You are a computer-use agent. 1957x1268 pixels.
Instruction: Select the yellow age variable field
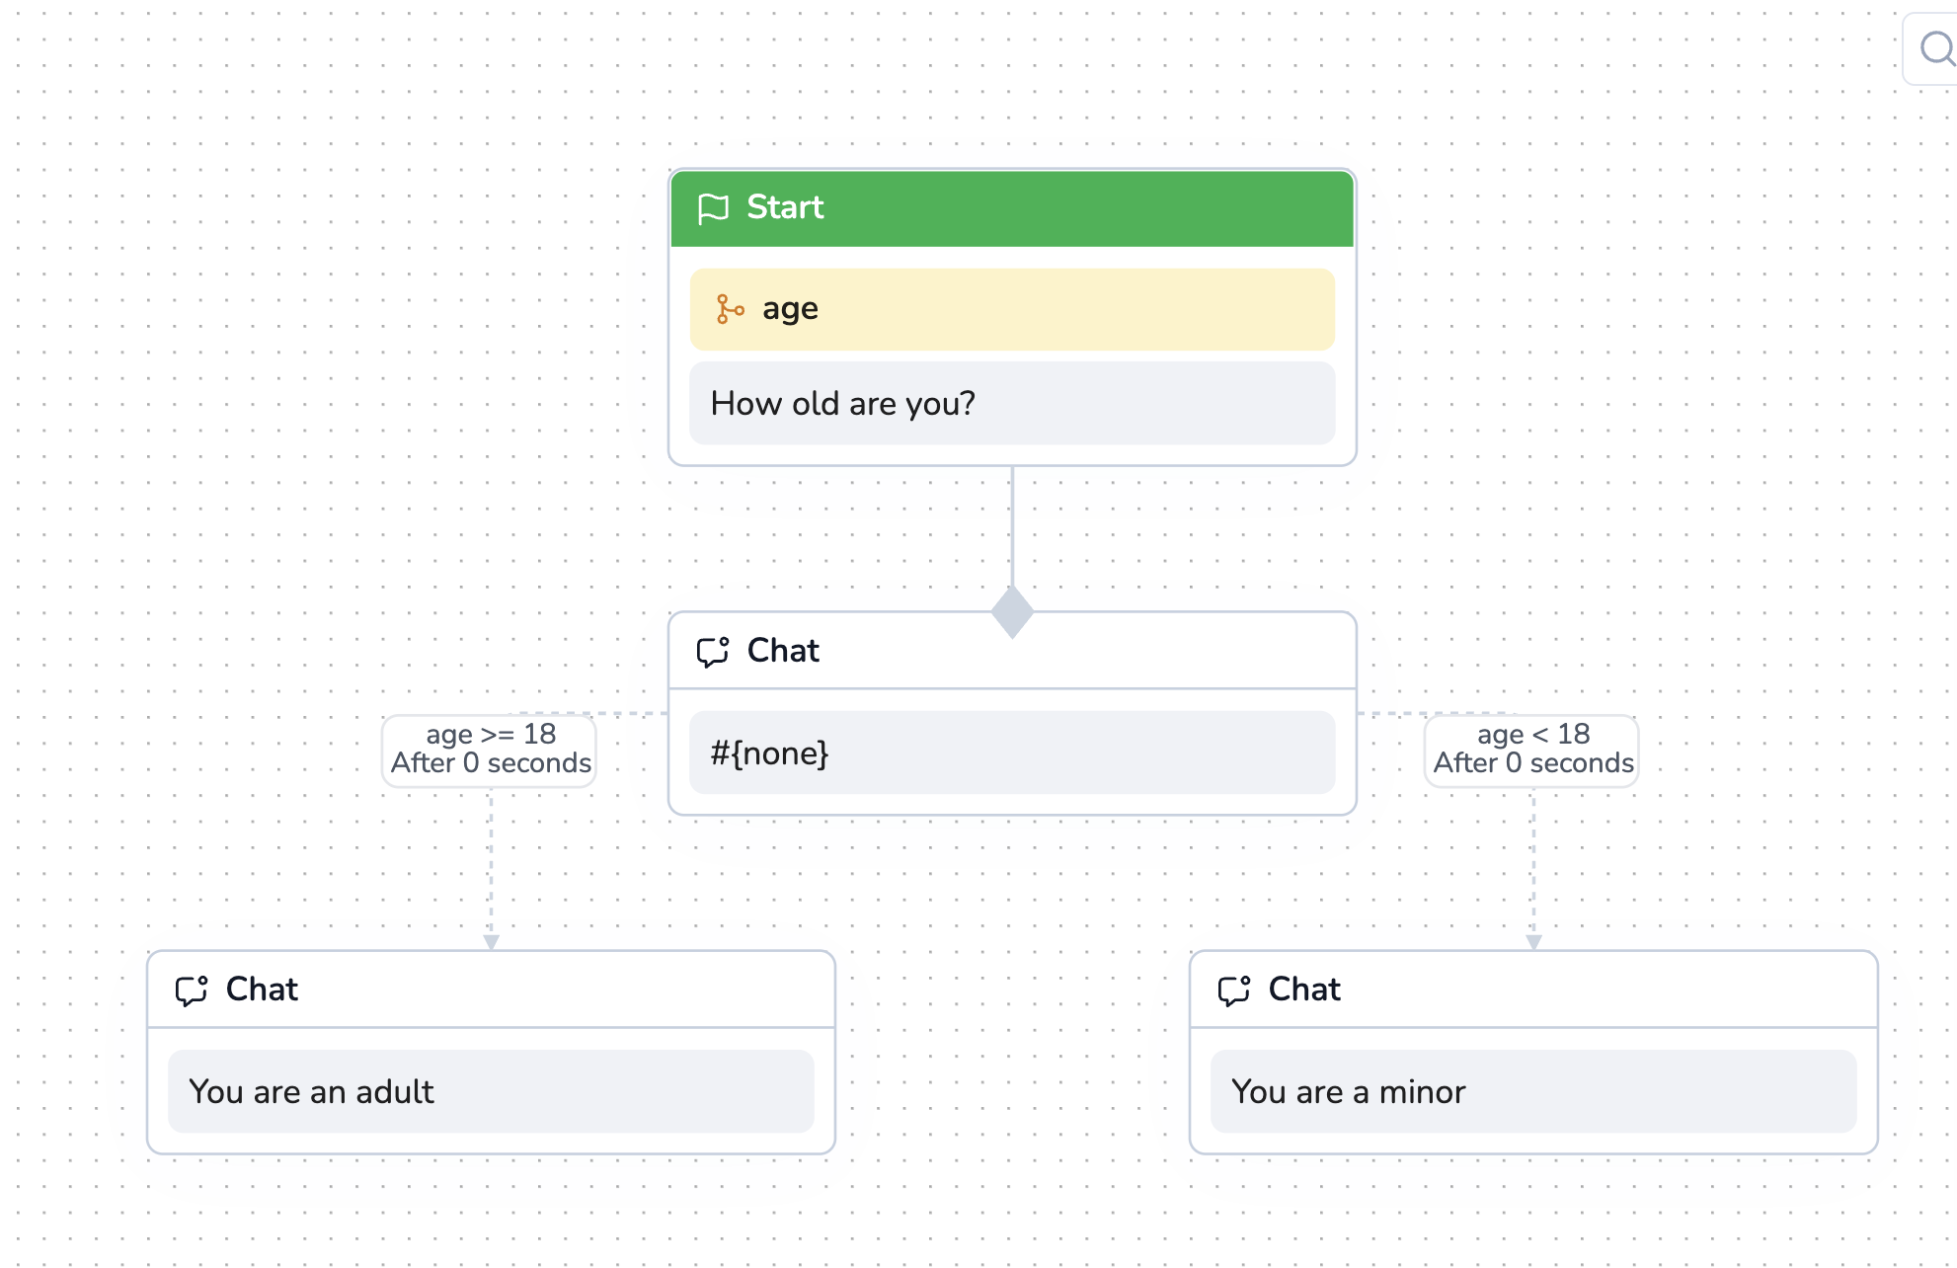coord(1012,309)
